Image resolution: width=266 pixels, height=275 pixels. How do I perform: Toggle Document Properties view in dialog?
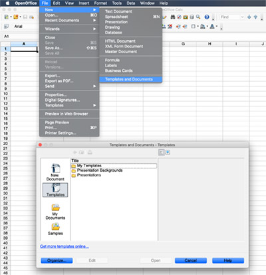[x=161, y=152]
